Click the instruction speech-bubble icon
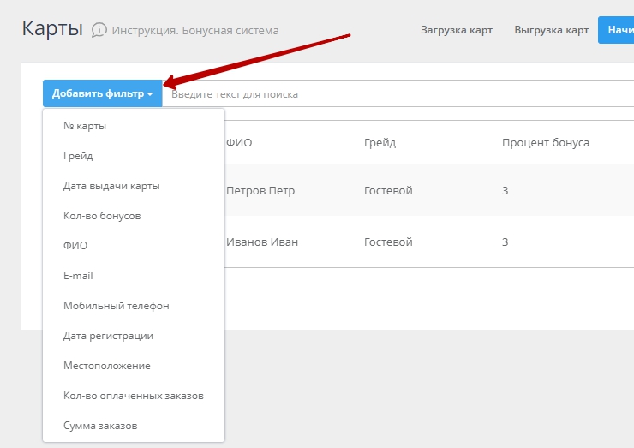 point(99,30)
